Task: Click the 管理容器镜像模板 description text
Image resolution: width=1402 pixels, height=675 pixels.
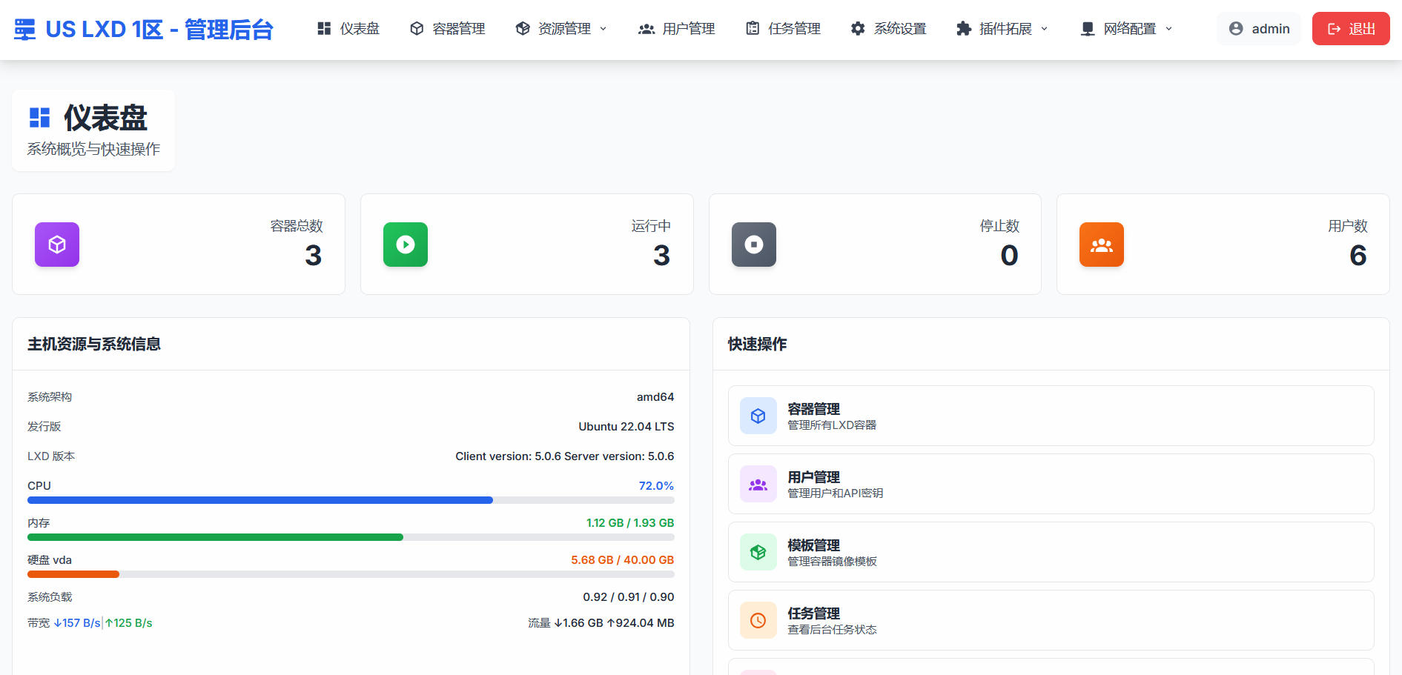Action: (832, 562)
